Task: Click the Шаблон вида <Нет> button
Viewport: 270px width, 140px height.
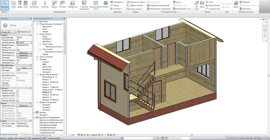Action: pos(24,68)
